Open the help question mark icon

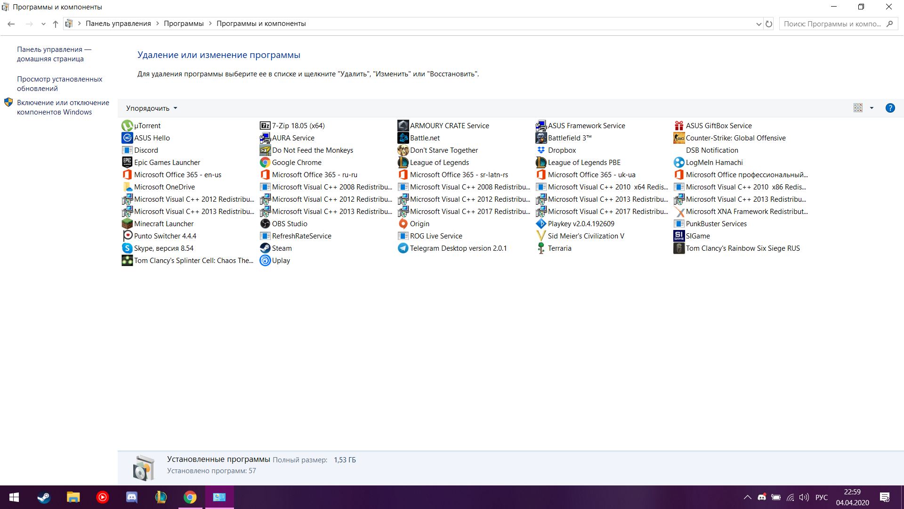pos(890,108)
